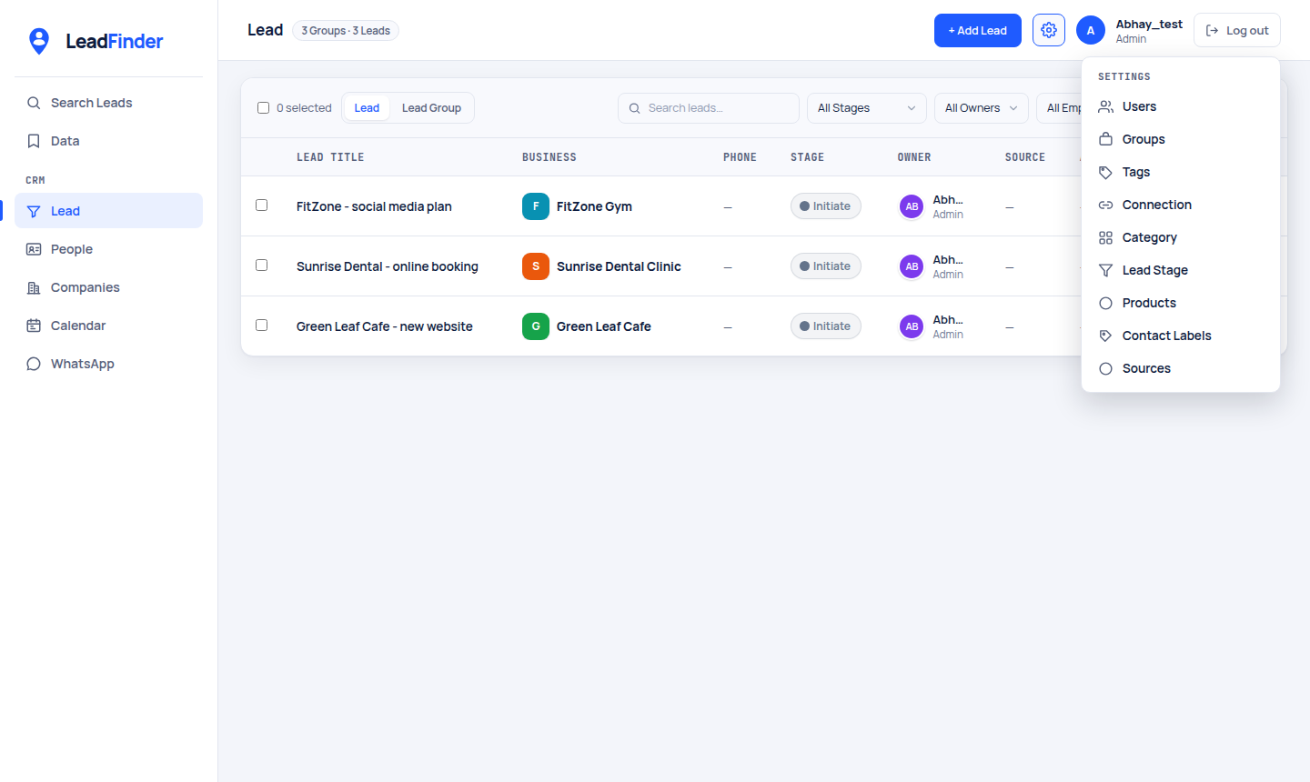Click the calendar icon in the sidebar
Screen dimensions: 1310x782
click(34, 326)
